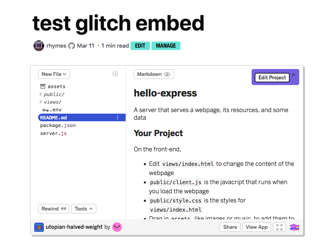Click the Edit Project button

(272, 77)
